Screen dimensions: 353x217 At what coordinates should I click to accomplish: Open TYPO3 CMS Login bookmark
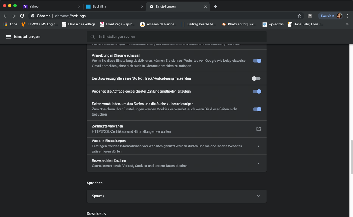pyautogui.click(x=40, y=24)
